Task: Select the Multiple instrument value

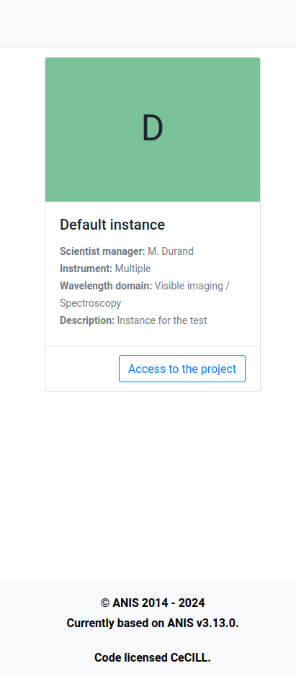Action: [133, 269]
